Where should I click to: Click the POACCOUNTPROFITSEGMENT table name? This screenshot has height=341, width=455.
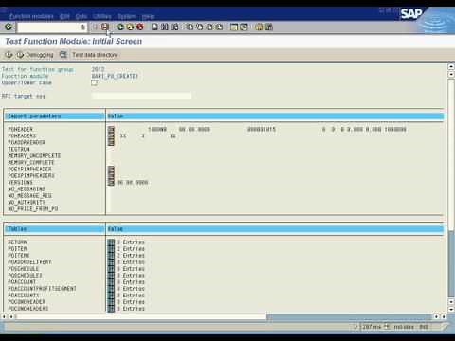pyautogui.click(x=42, y=289)
